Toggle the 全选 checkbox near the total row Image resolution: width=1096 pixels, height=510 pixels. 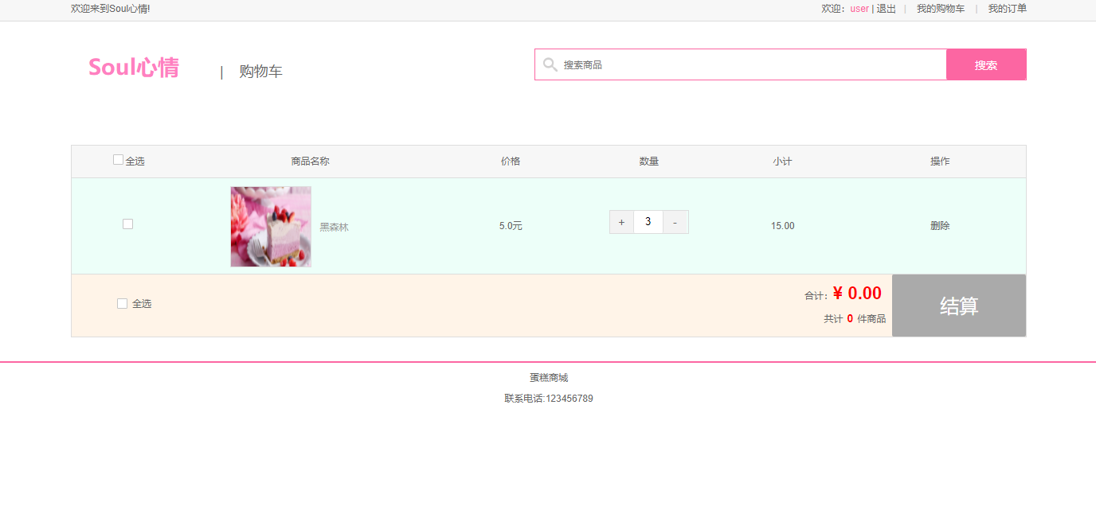(122, 303)
